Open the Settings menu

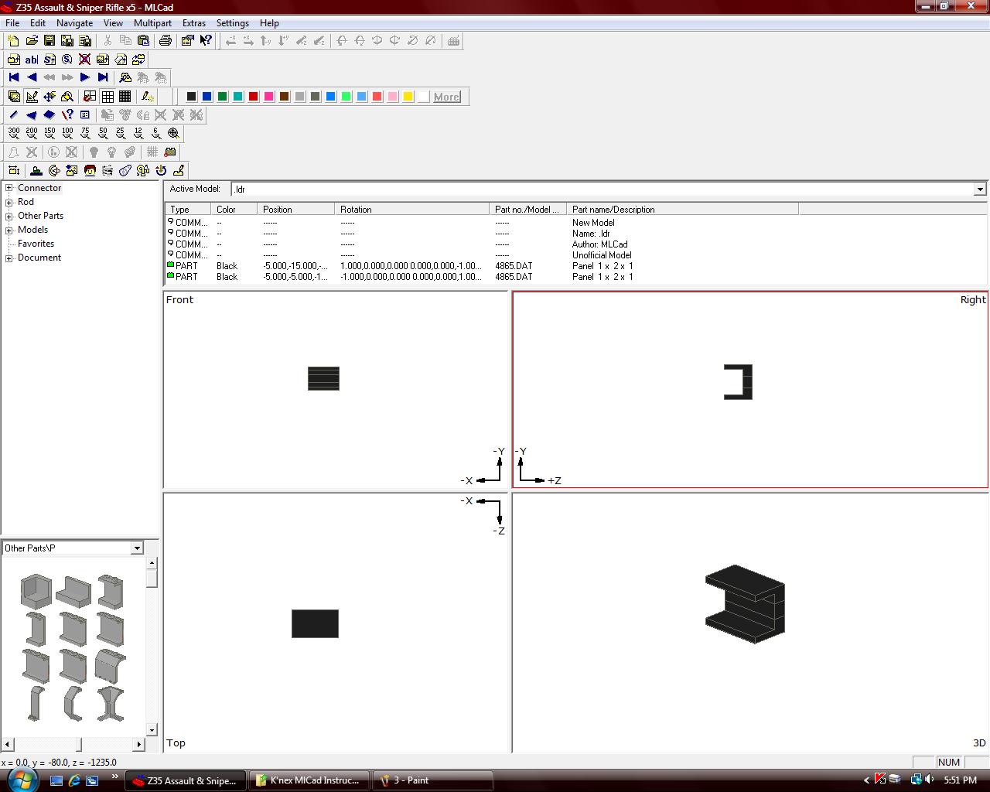pos(232,23)
